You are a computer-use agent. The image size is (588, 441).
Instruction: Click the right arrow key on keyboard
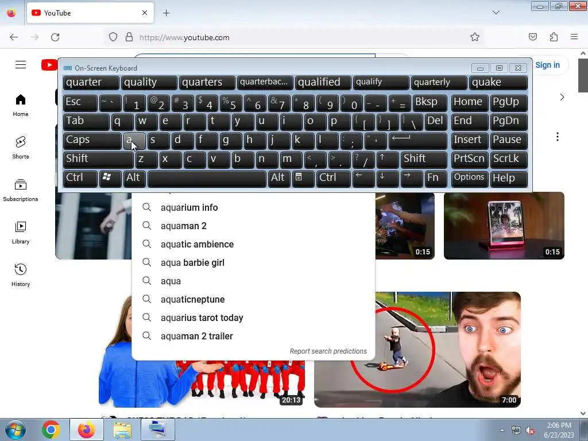click(x=411, y=178)
